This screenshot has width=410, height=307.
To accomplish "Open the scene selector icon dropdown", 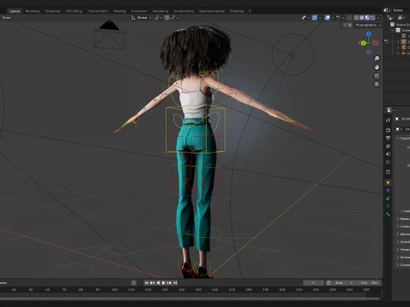I will [x=387, y=10].
